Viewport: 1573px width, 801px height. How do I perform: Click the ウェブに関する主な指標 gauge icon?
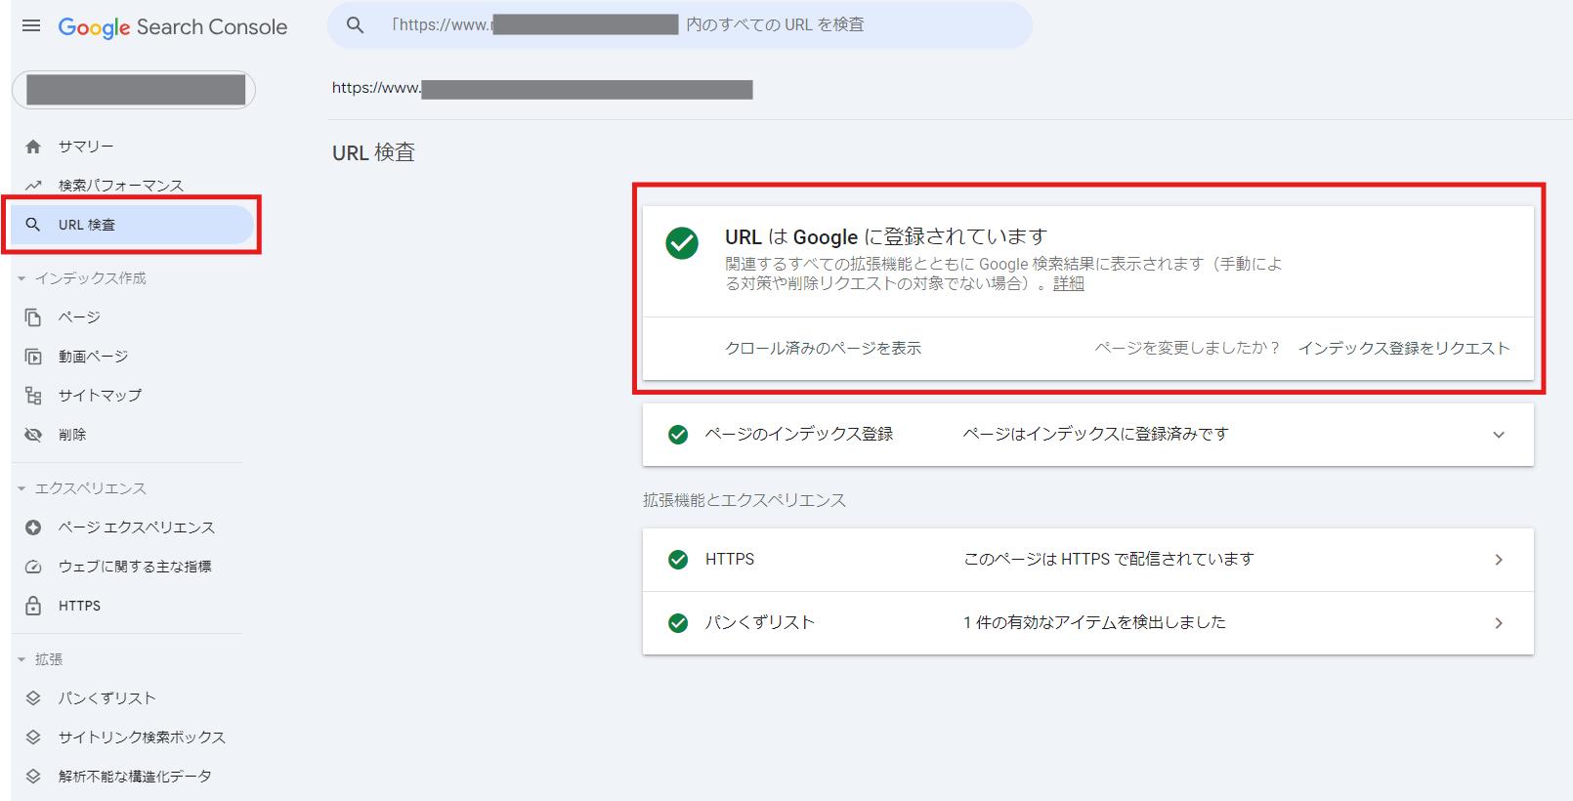pyautogui.click(x=33, y=567)
